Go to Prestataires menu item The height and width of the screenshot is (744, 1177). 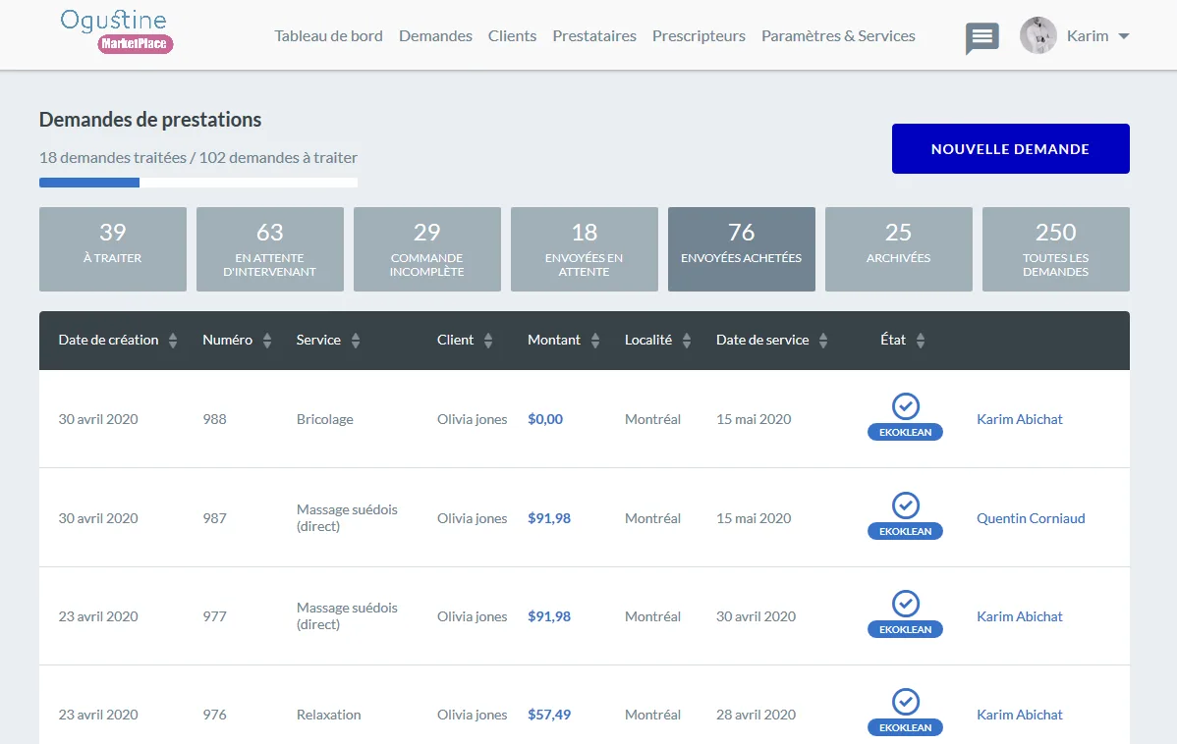pyautogui.click(x=594, y=36)
